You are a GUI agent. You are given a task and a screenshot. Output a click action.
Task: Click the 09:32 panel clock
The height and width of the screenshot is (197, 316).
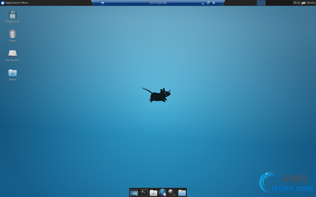pos(297,3)
